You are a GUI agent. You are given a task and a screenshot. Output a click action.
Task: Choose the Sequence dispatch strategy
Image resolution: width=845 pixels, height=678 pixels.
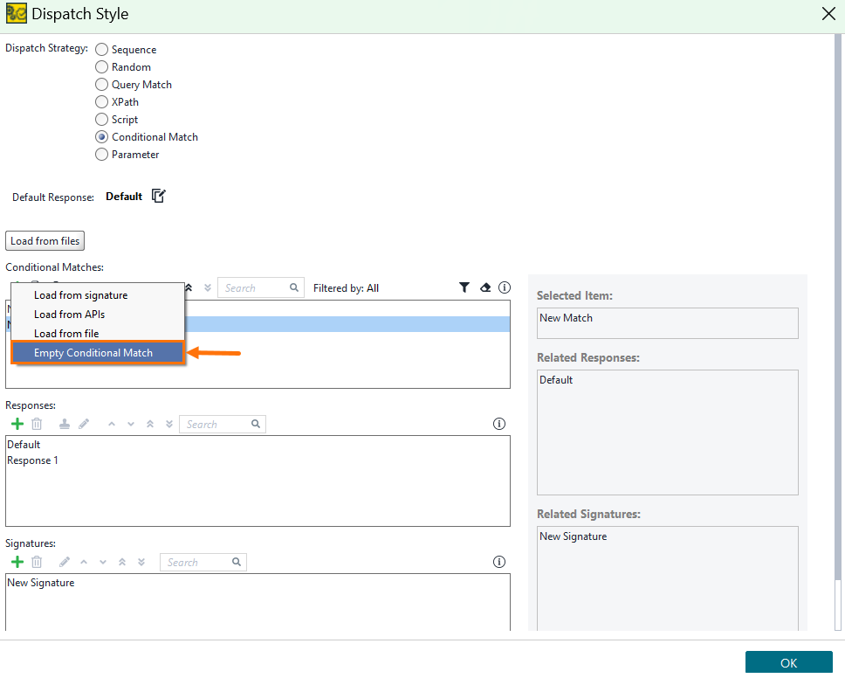coord(101,50)
